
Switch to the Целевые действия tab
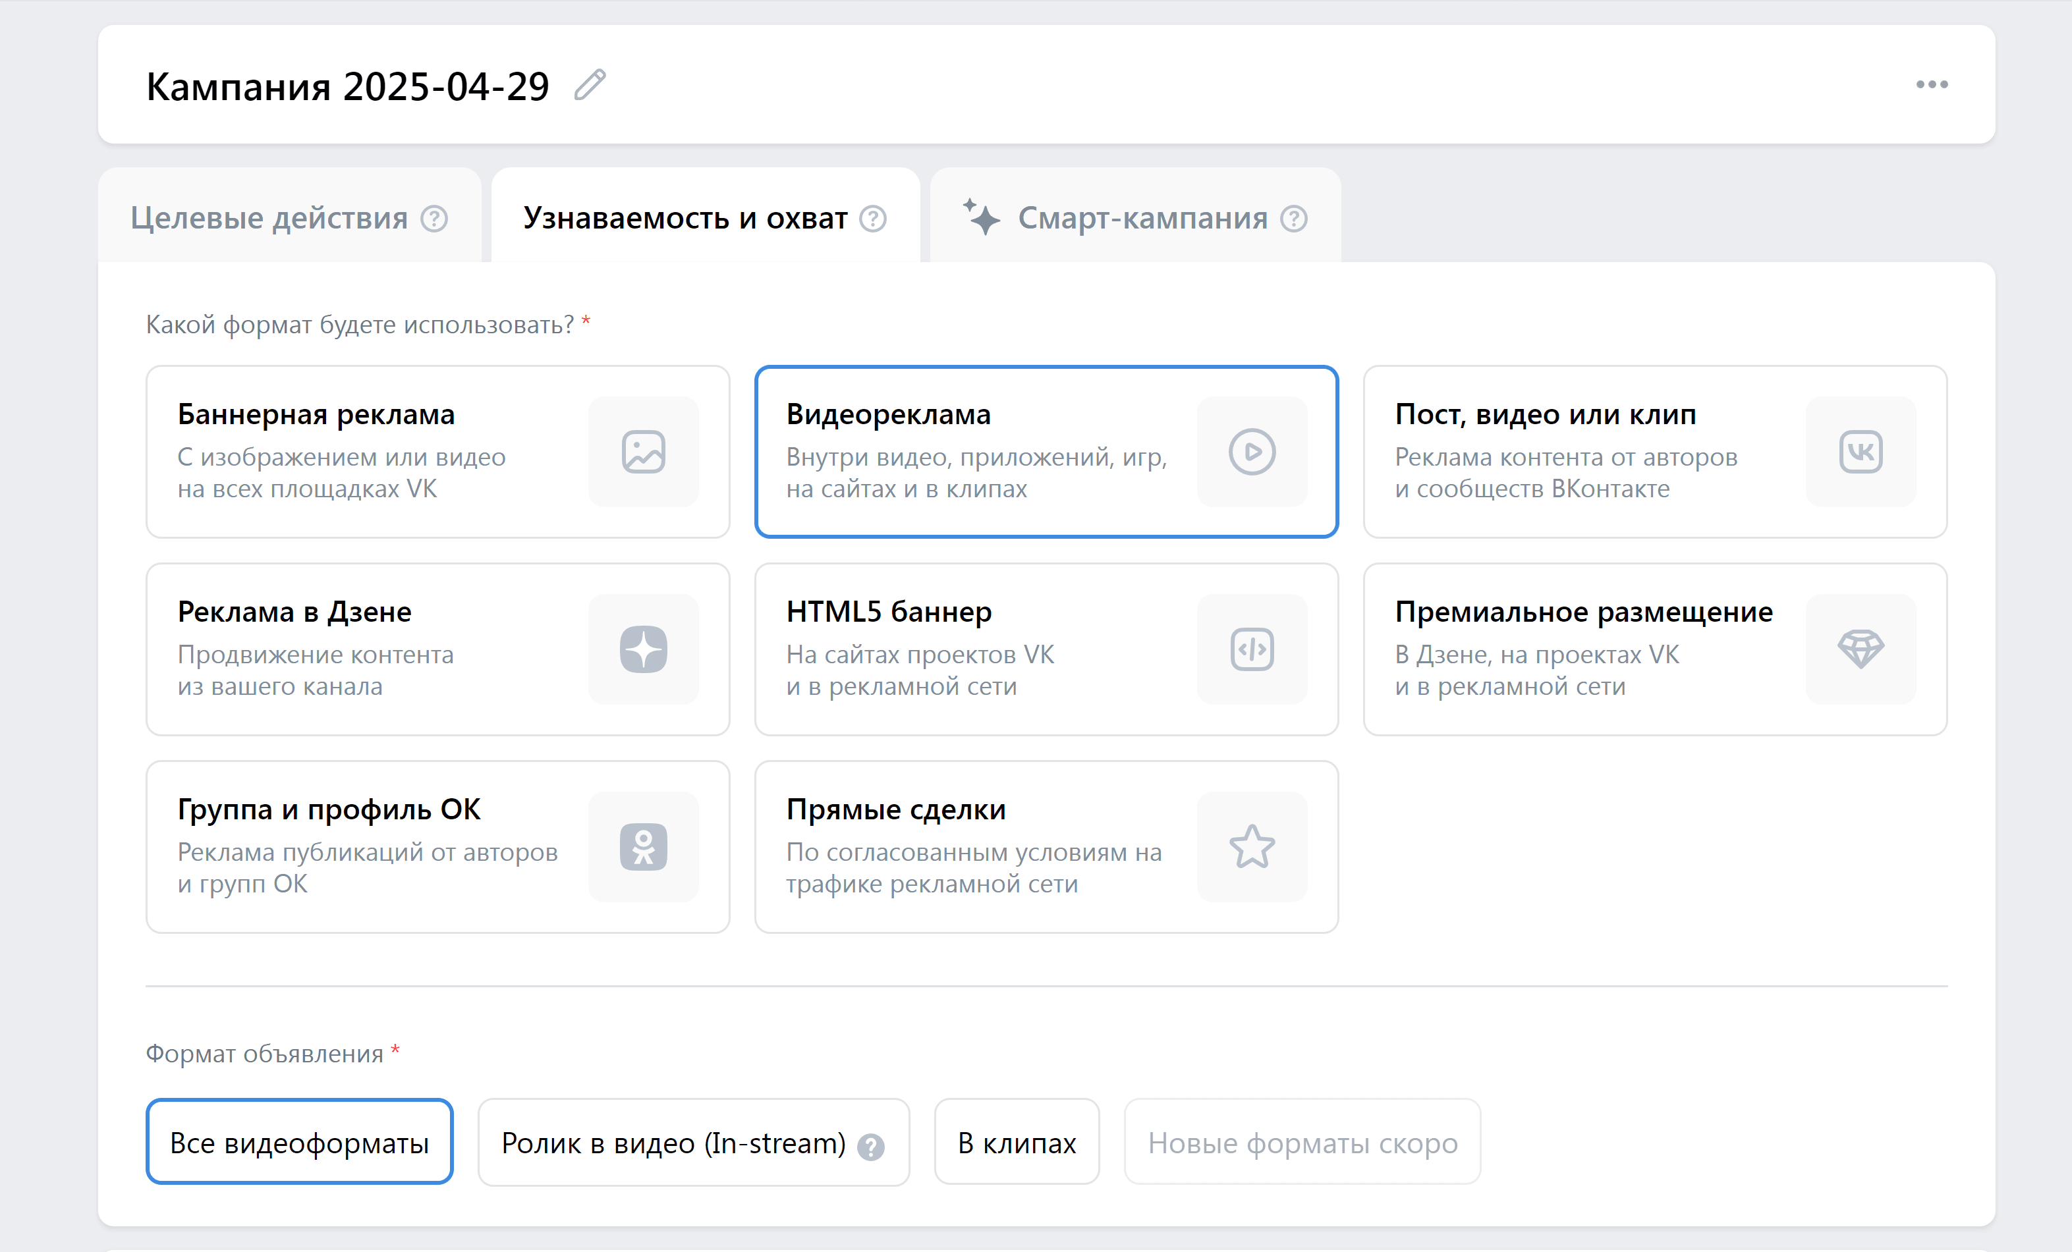point(290,215)
